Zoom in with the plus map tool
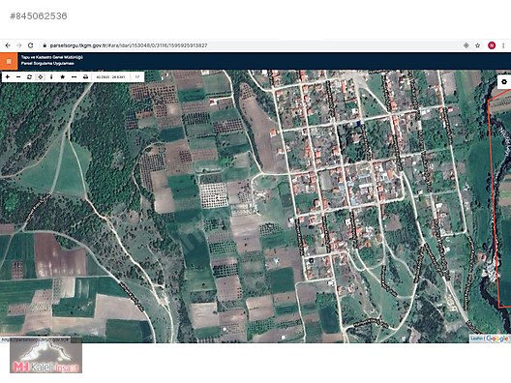Viewport: 511px width, 383px height. (x=8, y=77)
